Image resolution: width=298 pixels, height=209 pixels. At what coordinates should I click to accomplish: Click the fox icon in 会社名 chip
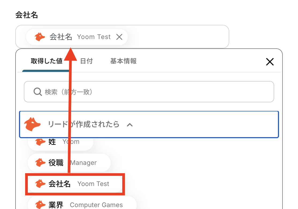click(x=40, y=37)
